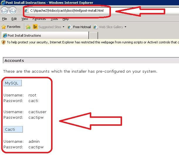Click the Cacti label box
179x163 pixels.
tap(13, 129)
